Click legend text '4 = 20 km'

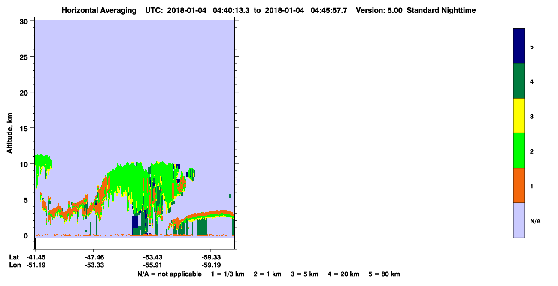pyautogui.click(x=344, y=274)
